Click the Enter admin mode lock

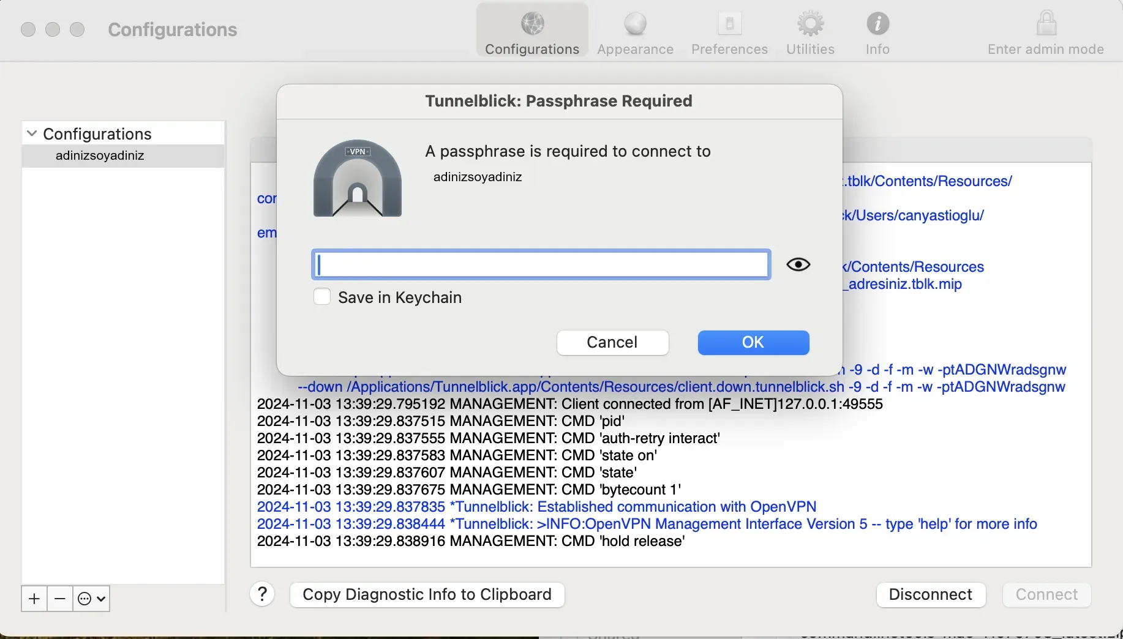(1046, 31)
